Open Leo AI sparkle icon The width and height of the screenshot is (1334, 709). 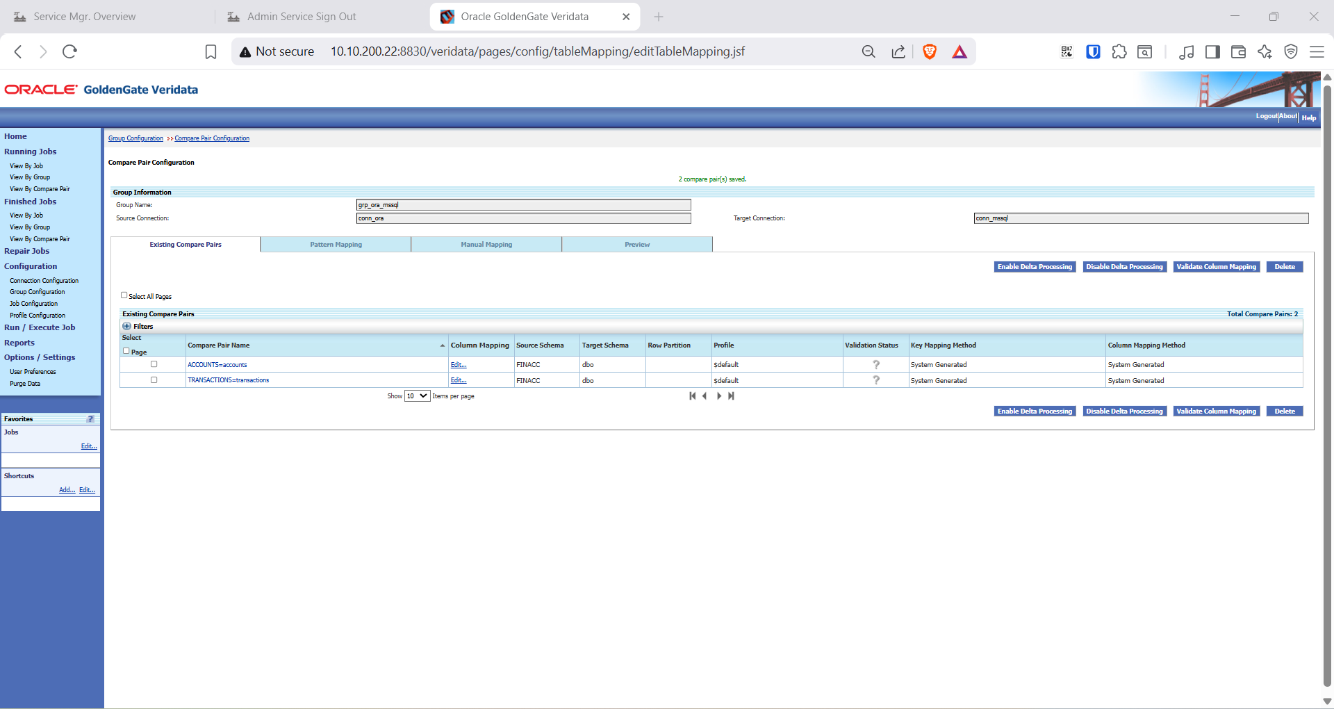click(x=1265, y=51)
